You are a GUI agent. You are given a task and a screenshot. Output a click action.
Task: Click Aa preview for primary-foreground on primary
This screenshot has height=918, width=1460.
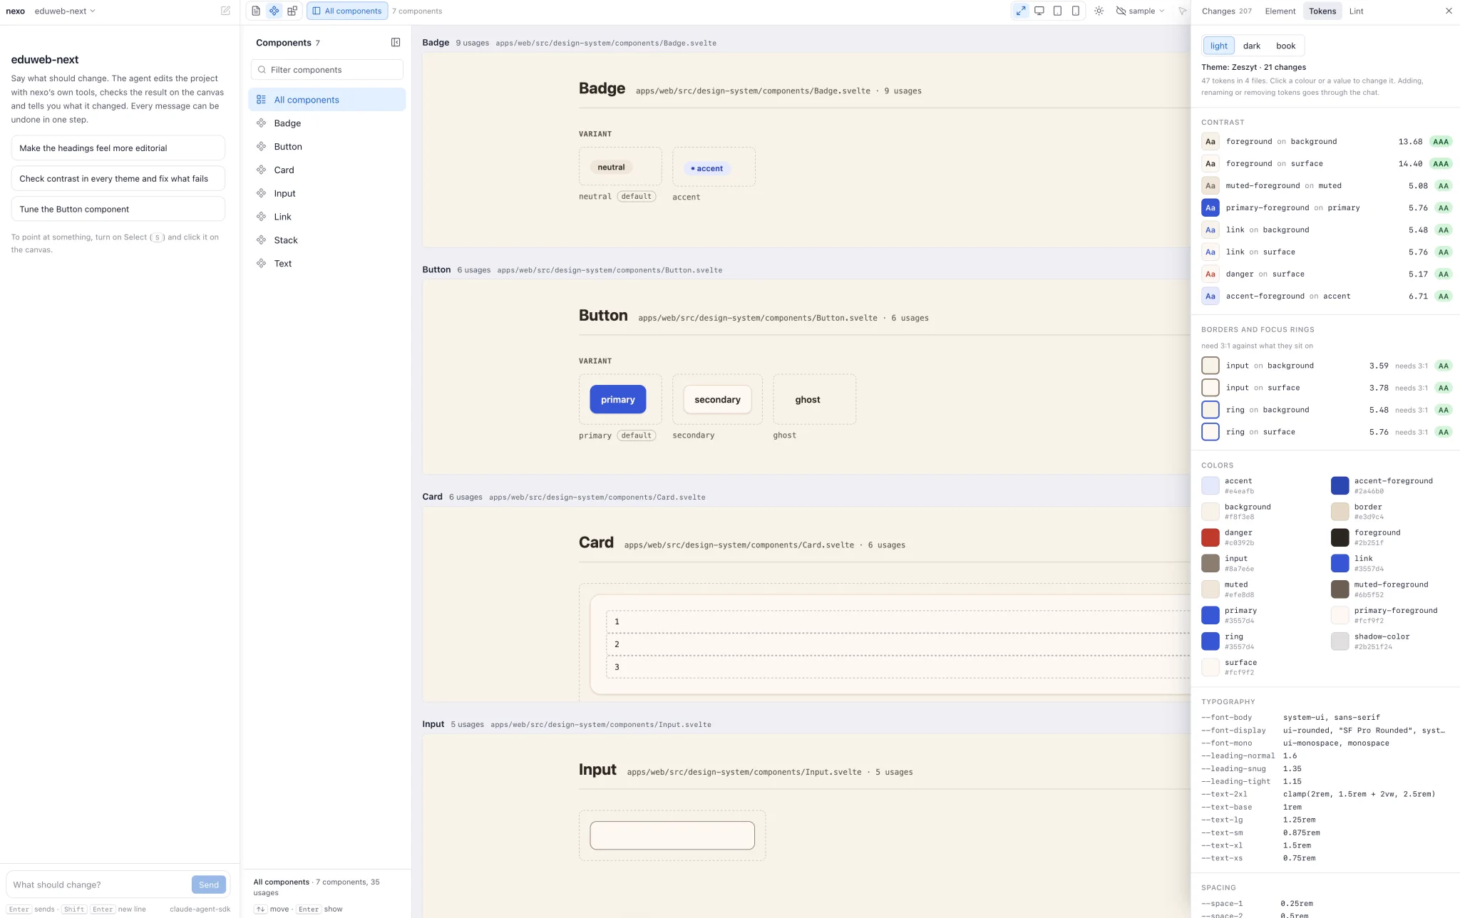tap(1210, 208)
